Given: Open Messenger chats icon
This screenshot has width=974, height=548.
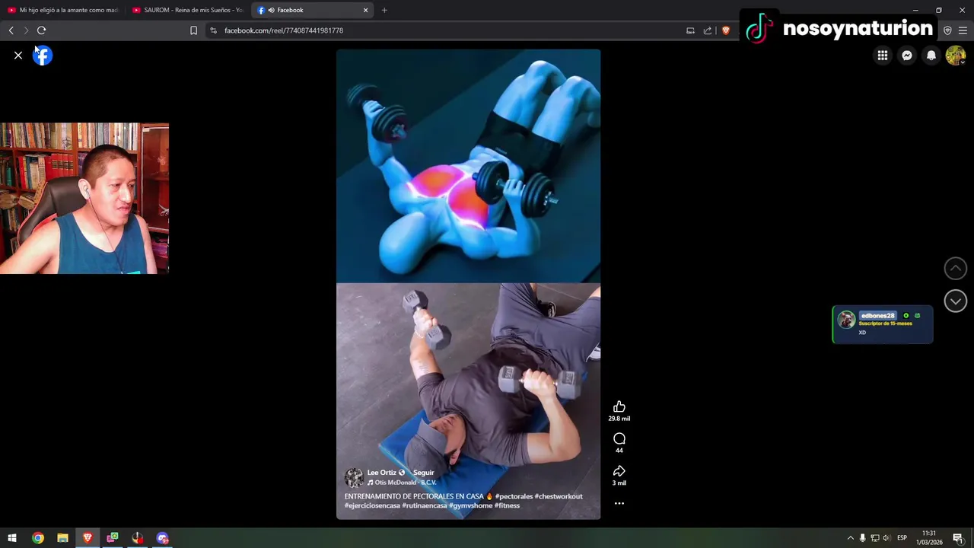Looking at the screenshot, I should [907, 56].
